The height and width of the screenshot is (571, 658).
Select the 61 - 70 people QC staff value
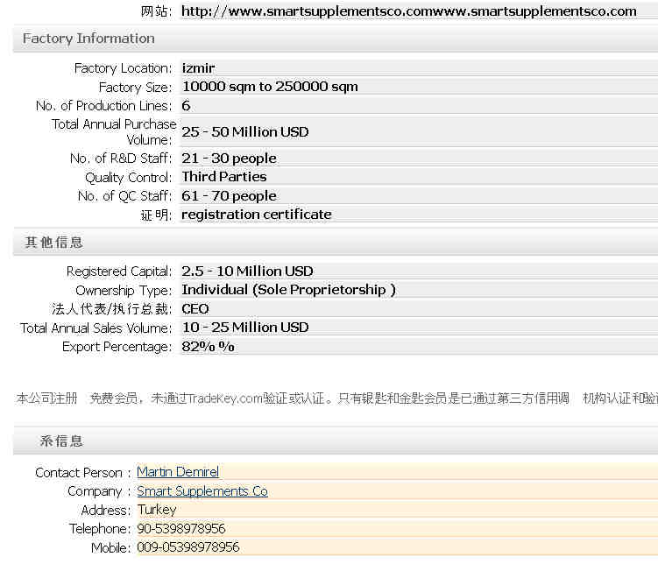click(229, 196)
